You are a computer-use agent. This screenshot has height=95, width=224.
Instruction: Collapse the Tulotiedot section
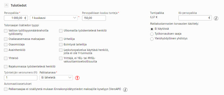click(6, 6)
